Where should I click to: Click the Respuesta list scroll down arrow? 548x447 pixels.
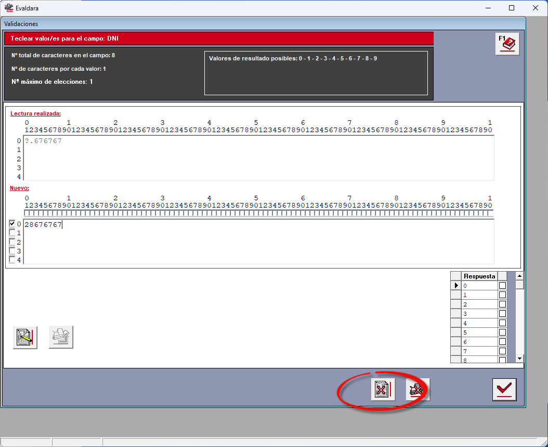[520, 359]
